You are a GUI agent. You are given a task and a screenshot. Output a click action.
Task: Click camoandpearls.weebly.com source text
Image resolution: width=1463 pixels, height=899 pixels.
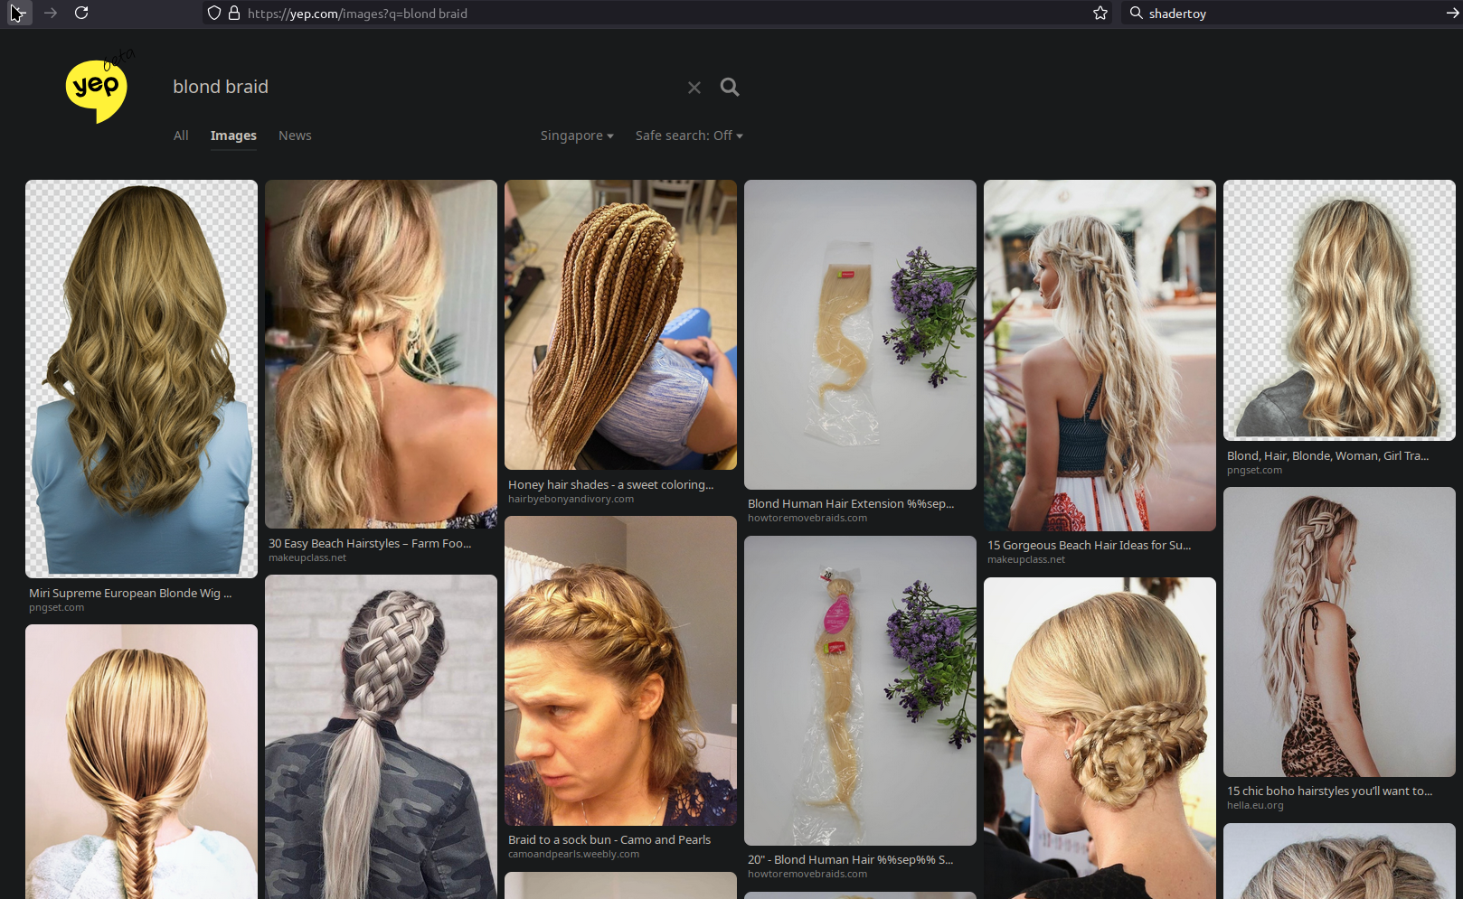point(573,854)
